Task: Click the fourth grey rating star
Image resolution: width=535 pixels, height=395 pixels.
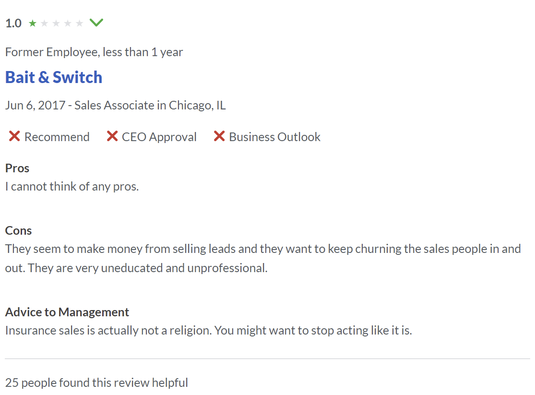Action: [68, 23]
